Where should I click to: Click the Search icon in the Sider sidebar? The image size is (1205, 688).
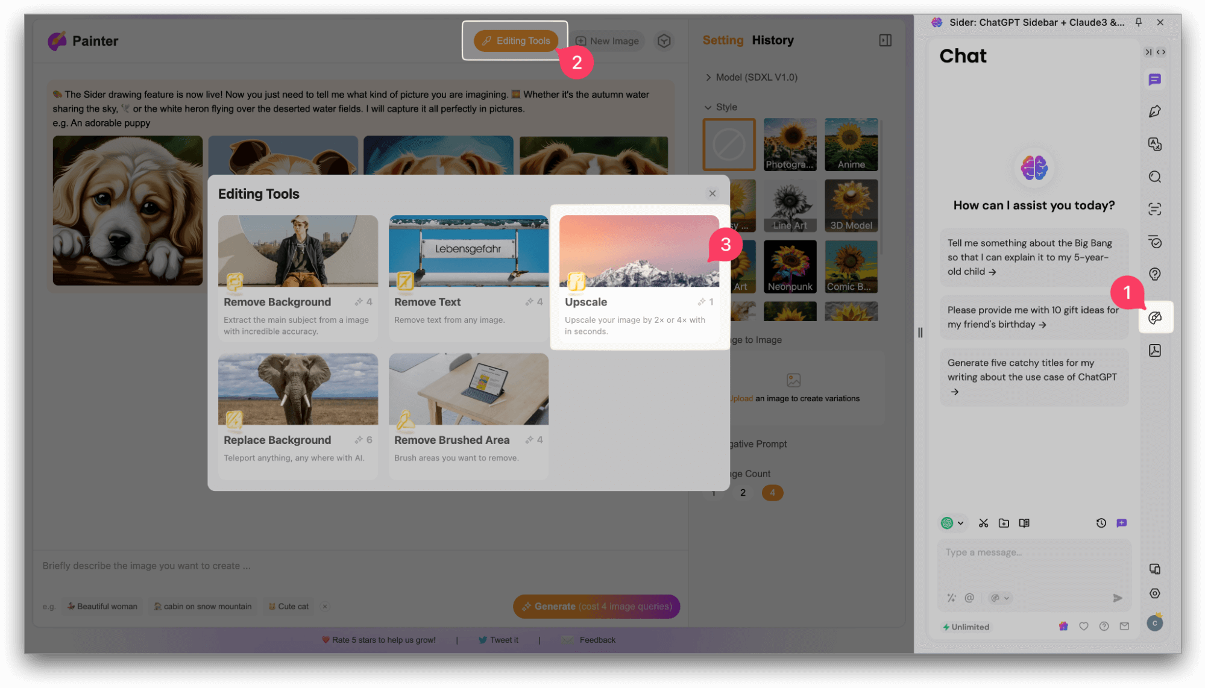click(x=1155, y=177)
